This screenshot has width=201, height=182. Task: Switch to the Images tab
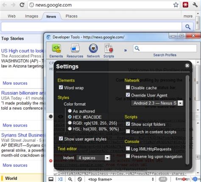point(32,16)
